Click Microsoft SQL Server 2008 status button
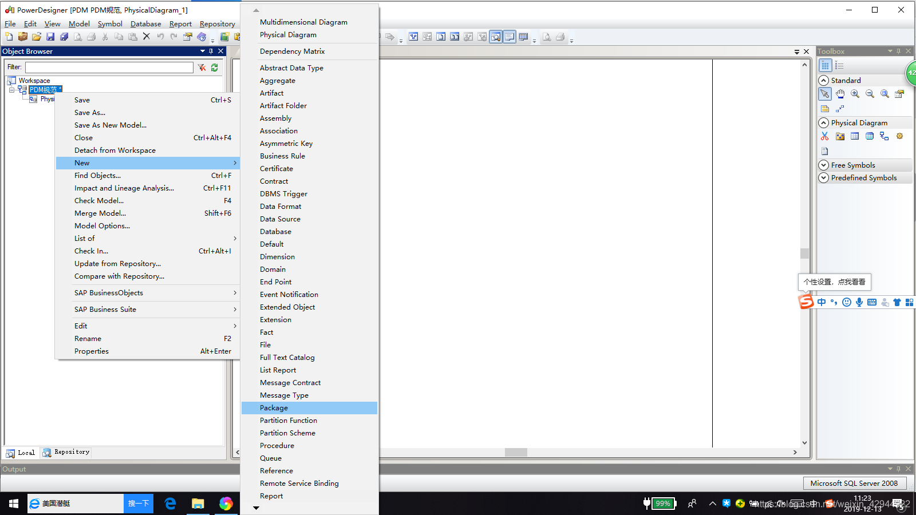Image resolution: width=916 pixels, height=515 pixels. tap(854, 483)
